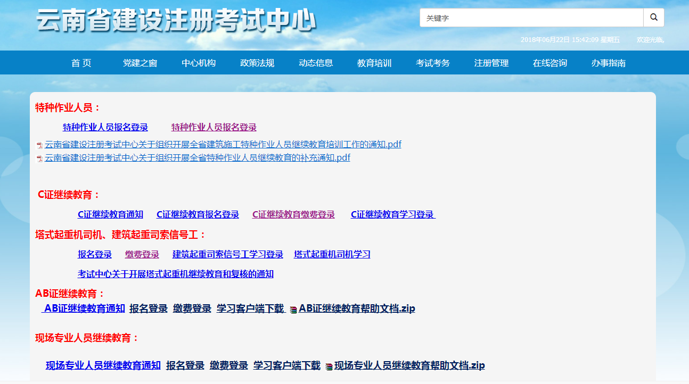Go to 首页 in navigation bar
This screenshot has width=689, height=384.
(x=81, y=63)
